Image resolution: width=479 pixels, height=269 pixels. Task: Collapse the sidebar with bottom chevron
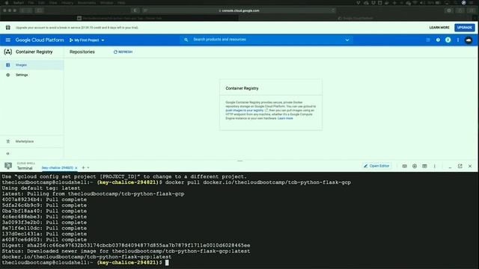pos(8,154)
